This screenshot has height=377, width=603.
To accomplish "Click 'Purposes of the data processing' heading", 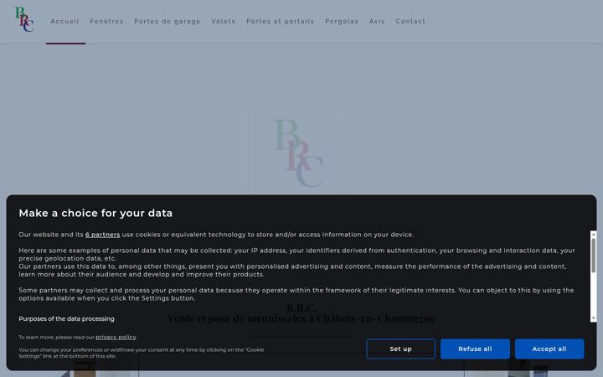I will coord(66,318).
